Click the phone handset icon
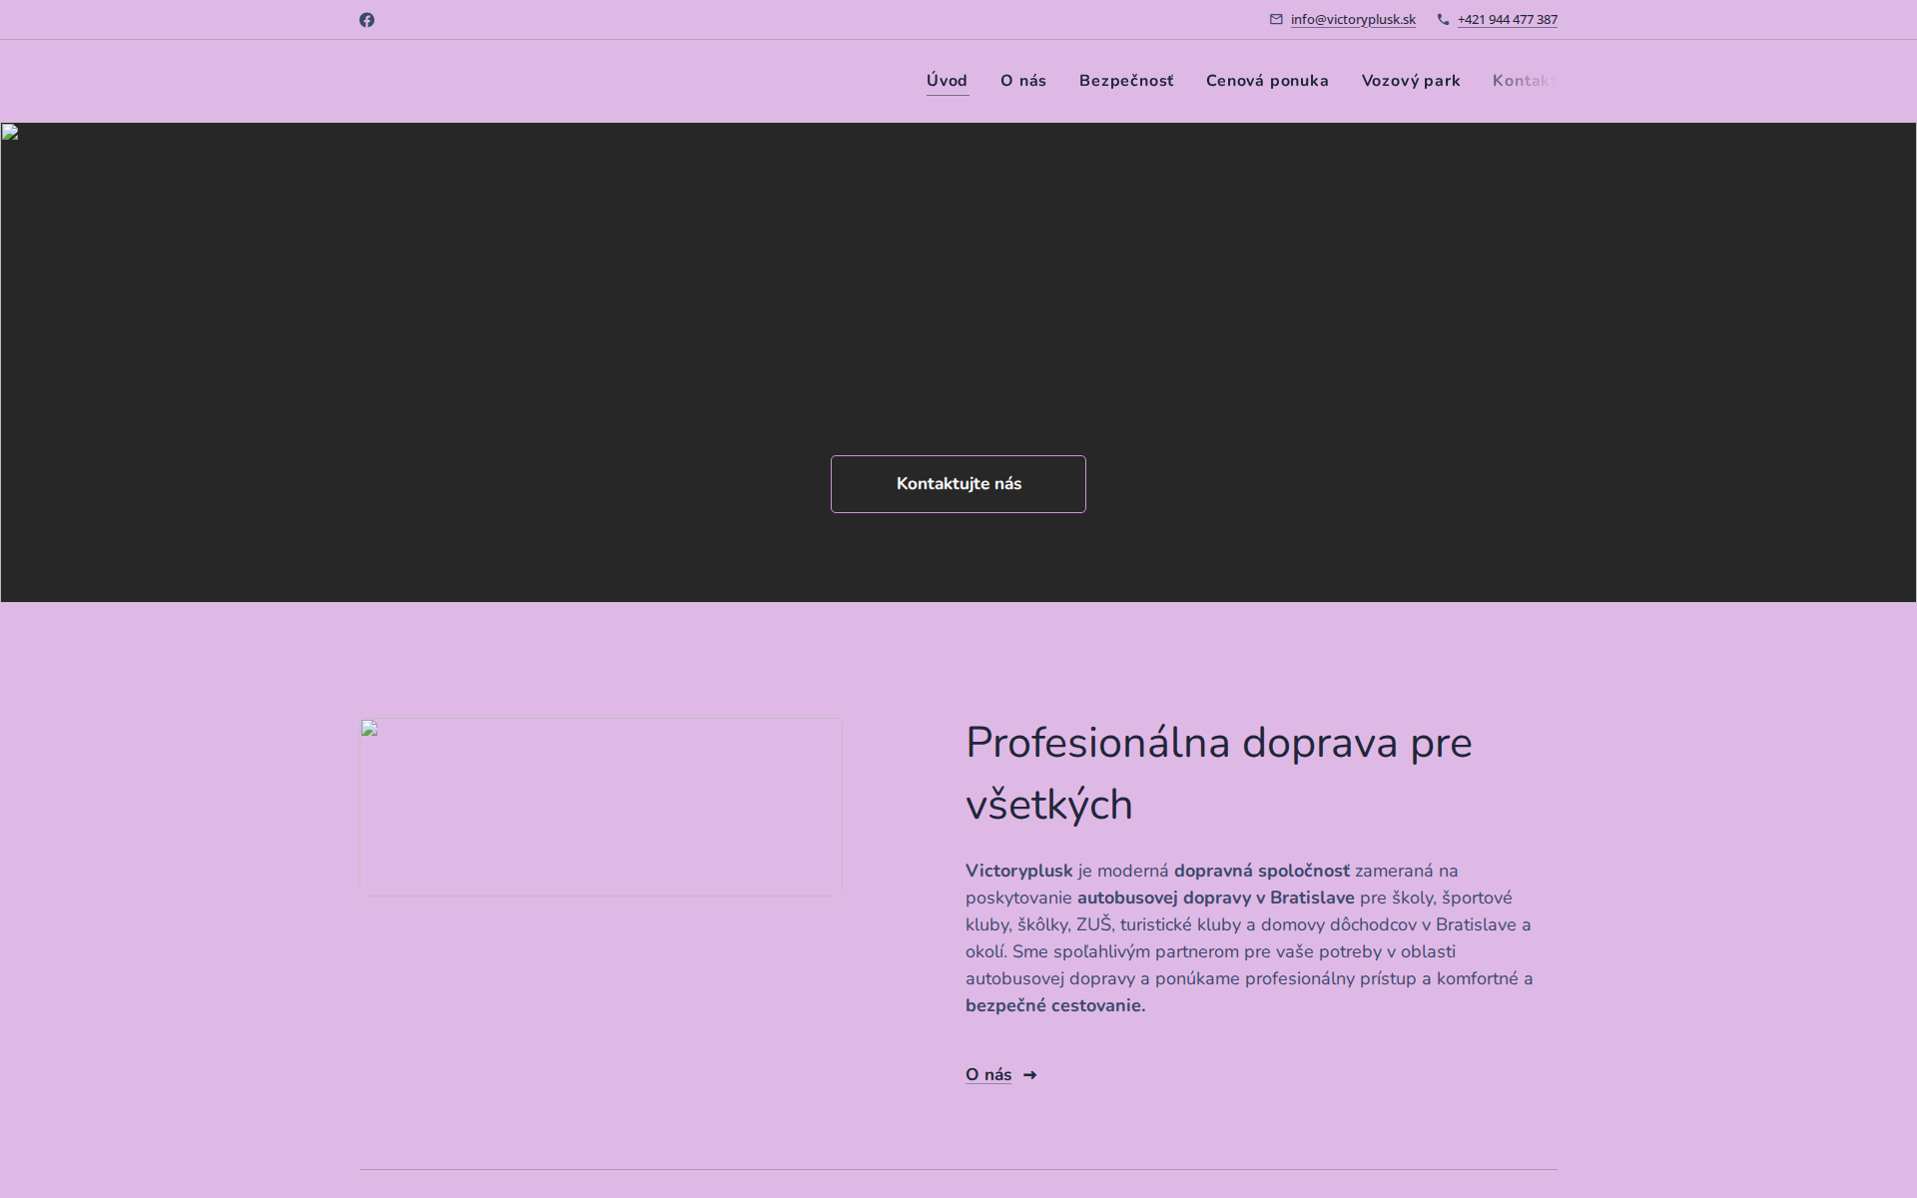The height and width of the screenshot is (1198, 1917). [1443, 19]
